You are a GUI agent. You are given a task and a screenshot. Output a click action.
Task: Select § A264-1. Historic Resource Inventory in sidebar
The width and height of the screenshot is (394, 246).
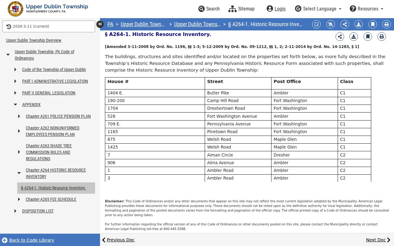[x=56, y=188]
